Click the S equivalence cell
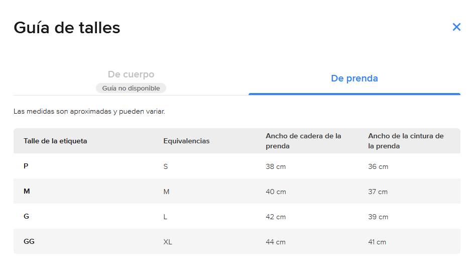This screenshot has height=268, width=472. click(x=166, y=166)
